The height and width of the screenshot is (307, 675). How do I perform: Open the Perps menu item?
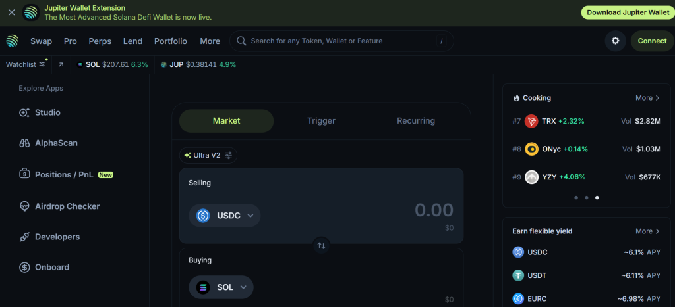[x=100, y=41]
